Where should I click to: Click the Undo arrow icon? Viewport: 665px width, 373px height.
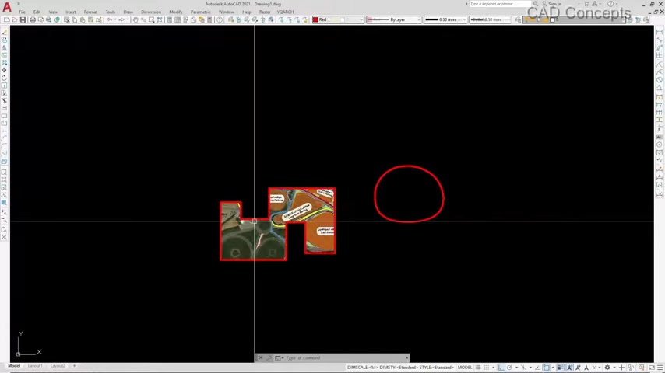tap(109, 20)
